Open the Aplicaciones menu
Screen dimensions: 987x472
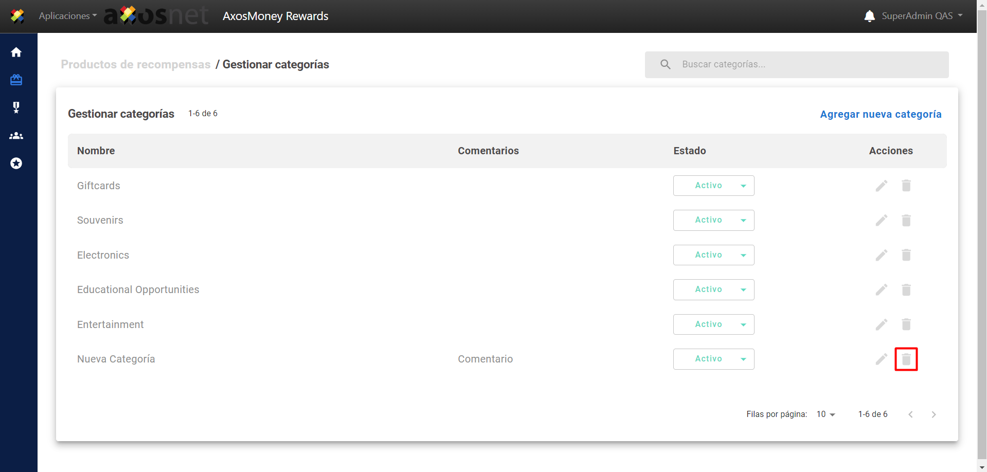click(67, 16)
